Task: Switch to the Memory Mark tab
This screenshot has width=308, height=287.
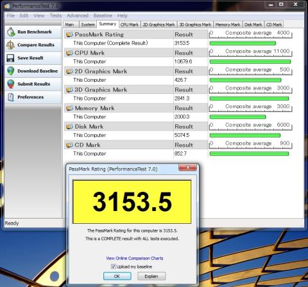Action: (x=228, y=24)
